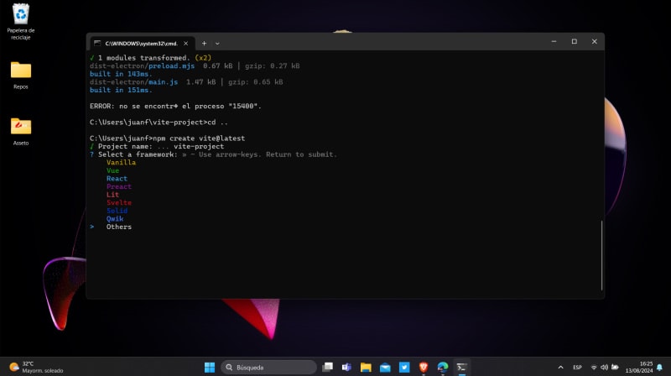Open File Explorer from taskbar
The width and height of the screenshot is (671, 376).
pyautogui.click(x=366, y=367)
